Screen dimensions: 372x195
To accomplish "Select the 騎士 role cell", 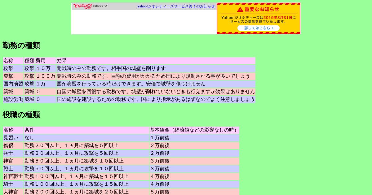I will 13,184.
